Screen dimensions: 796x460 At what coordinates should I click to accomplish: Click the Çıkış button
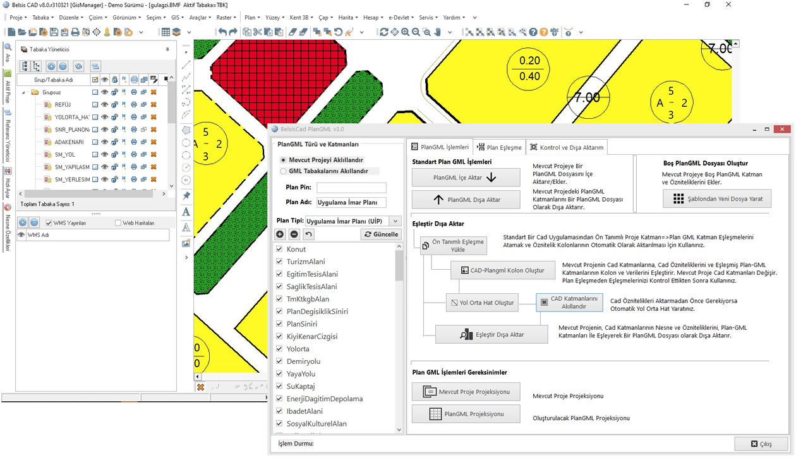[x=761, y=444]
